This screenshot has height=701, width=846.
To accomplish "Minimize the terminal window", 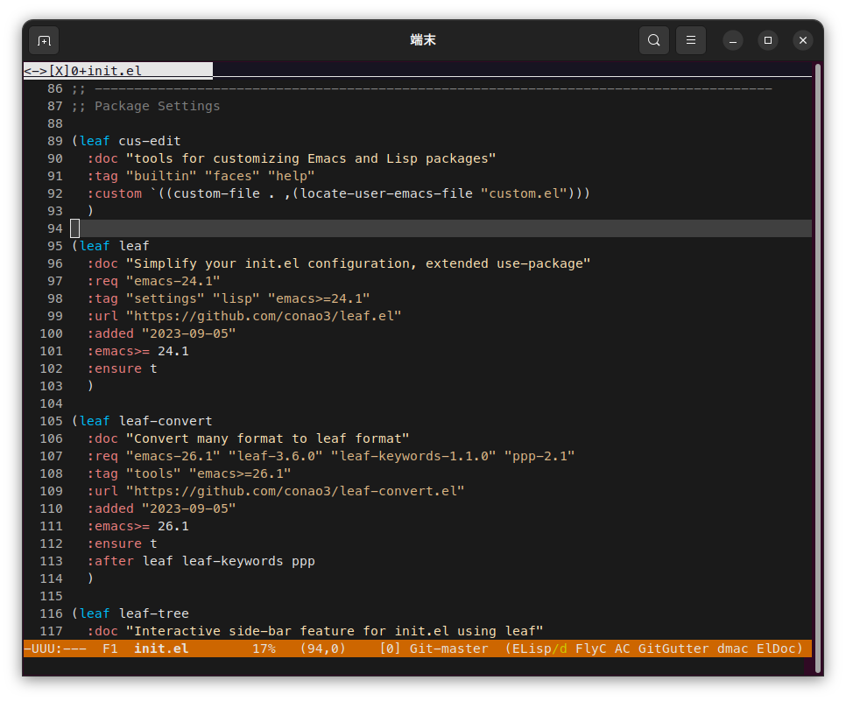I will tap(733, 40).
